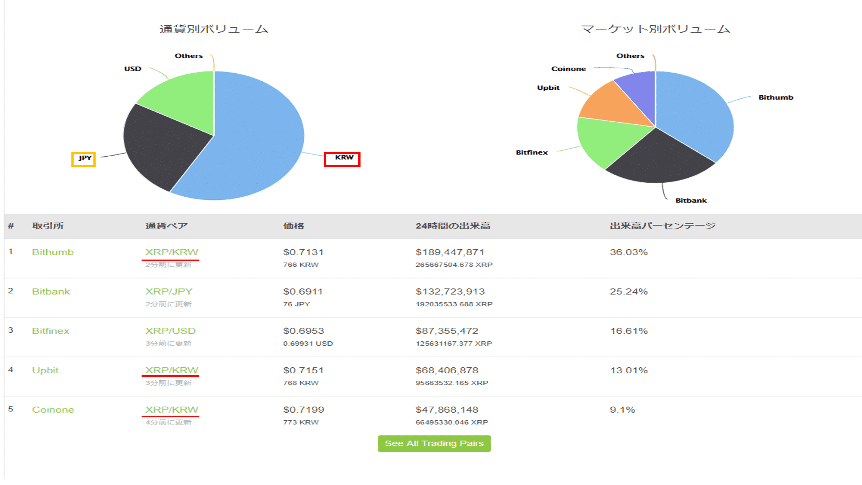862x485 pixels.
Task: Open the Upbit exchange link
Action: pyautogui.click(x=45, y=370)
